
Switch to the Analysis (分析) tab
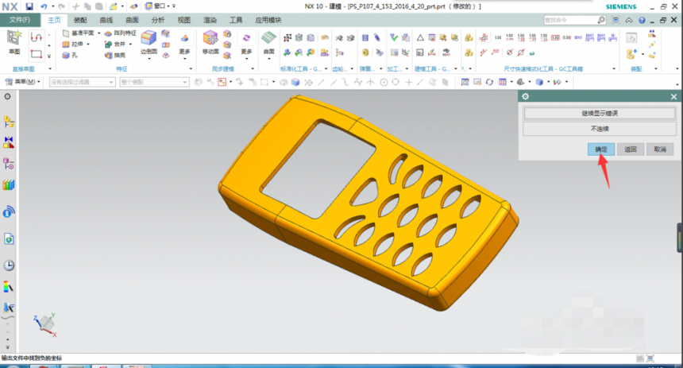click(x=158, y=20)
